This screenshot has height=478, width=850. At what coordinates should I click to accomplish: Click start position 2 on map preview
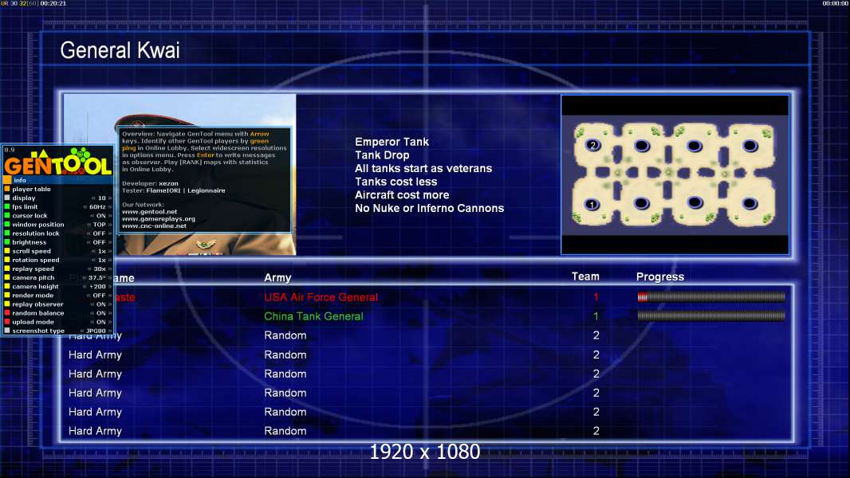[593, 145]
